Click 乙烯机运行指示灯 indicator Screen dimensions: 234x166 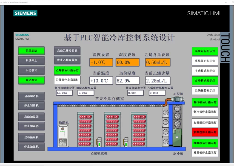(x=67, y=70)
